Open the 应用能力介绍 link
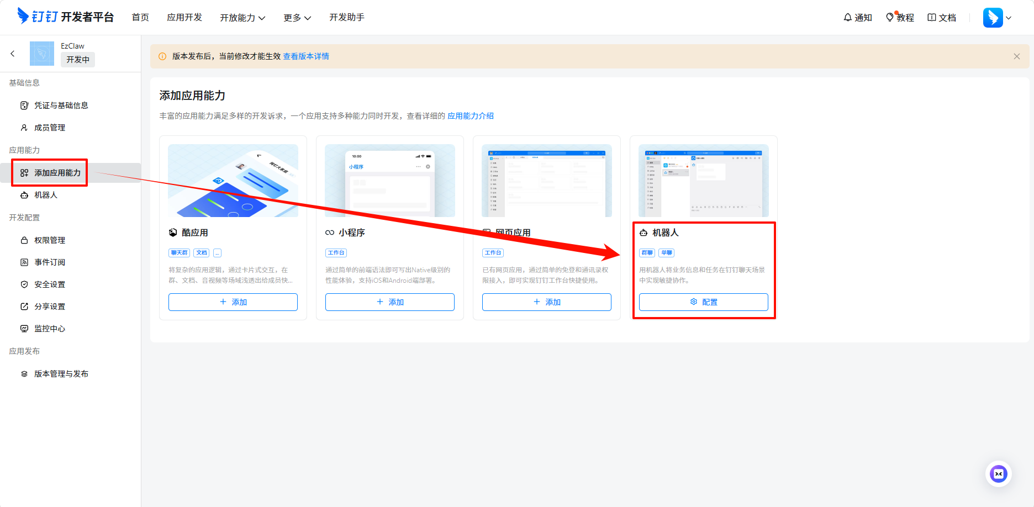1034x507 pixels. (471, 116)
